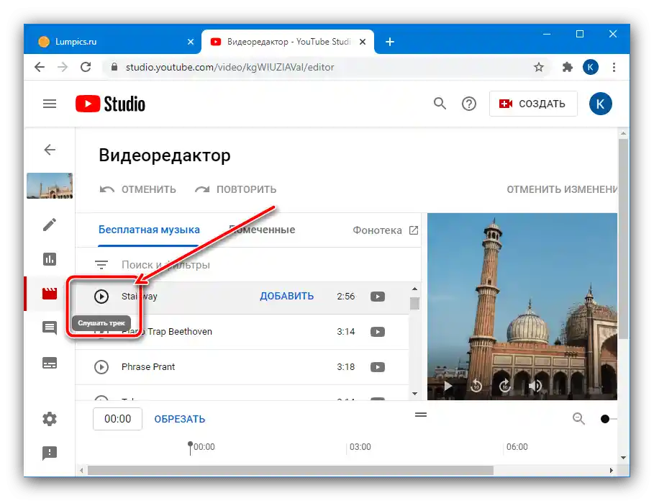The image size is (654, 501).
Task: Click 03:00 mark on timeline
Action: (360, 447)
